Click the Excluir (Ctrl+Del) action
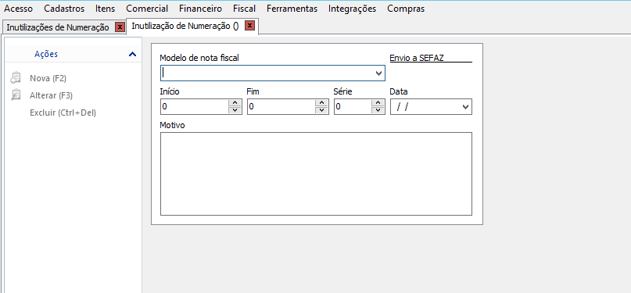 63,113
